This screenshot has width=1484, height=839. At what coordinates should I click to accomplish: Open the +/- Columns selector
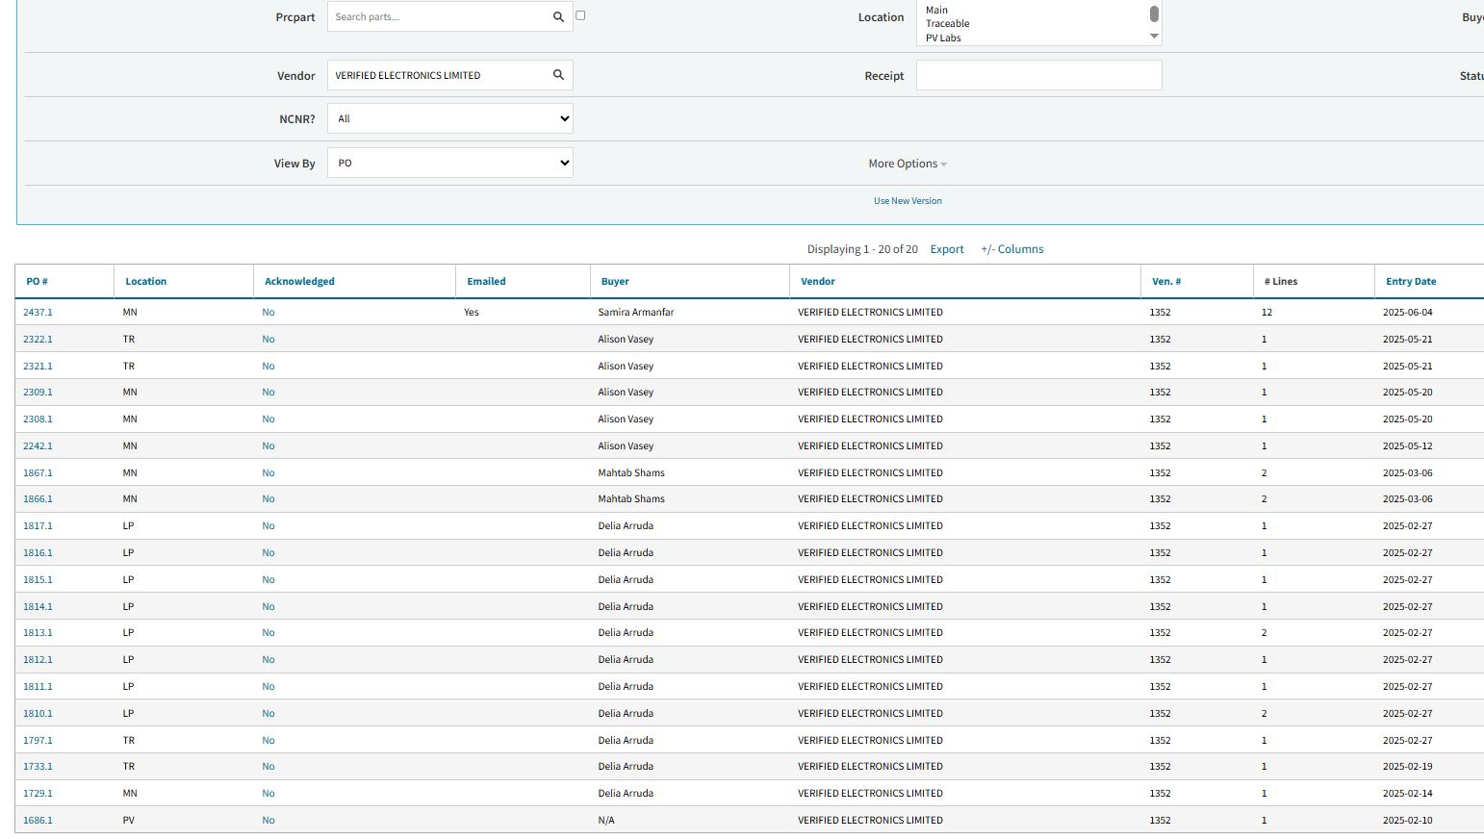(x=1011, y=249)
